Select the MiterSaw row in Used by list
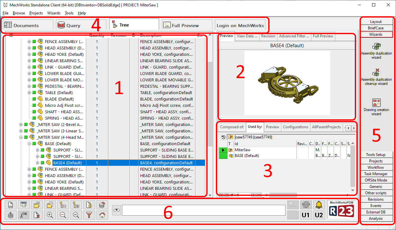 [284, 150]
